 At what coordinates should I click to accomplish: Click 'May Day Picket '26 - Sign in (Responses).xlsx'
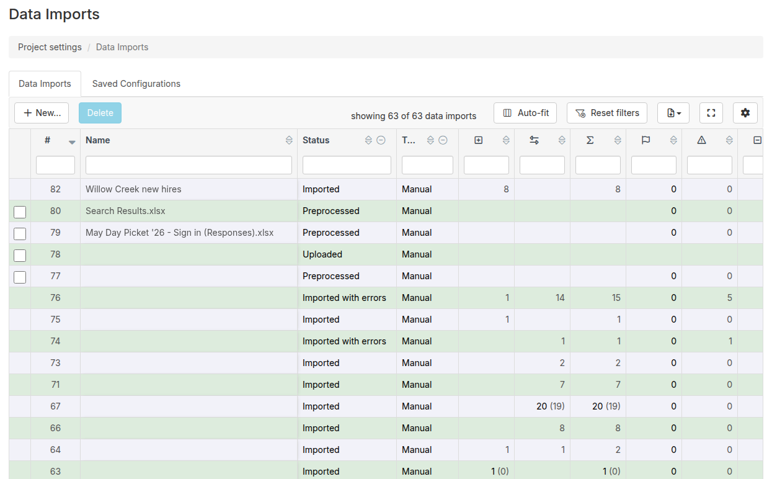tap(179, 233)
